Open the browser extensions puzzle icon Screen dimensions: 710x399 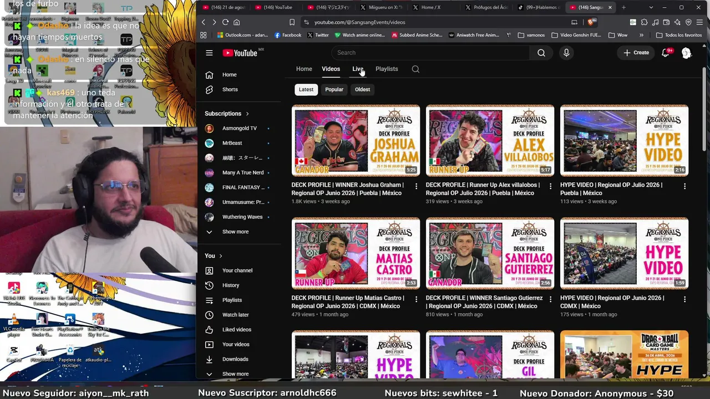click(x=644, y=22)
